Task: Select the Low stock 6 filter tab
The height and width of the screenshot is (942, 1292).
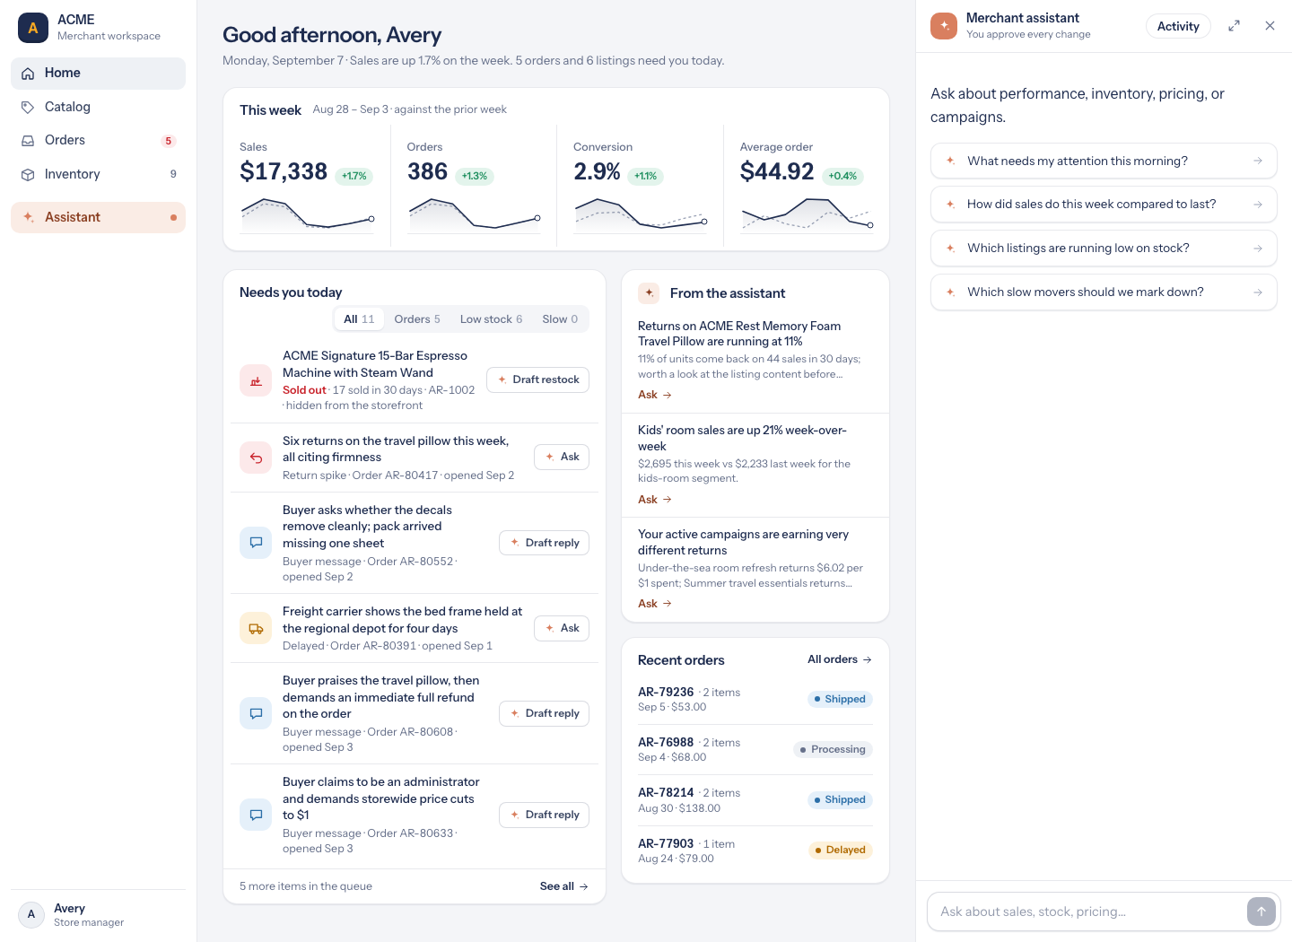Action: coord(491,319)
